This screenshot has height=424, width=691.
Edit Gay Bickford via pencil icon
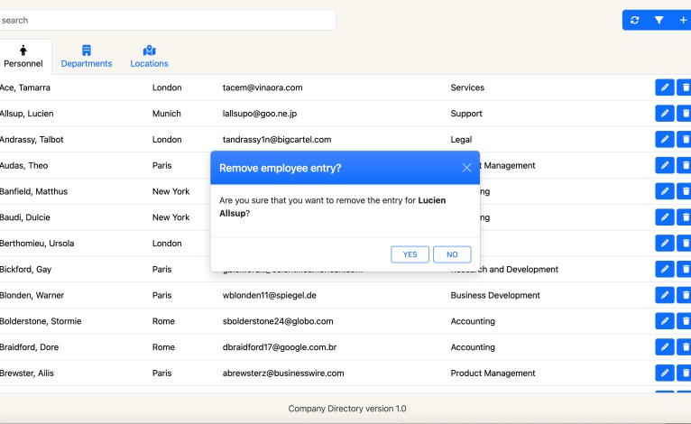coord(664,269)
